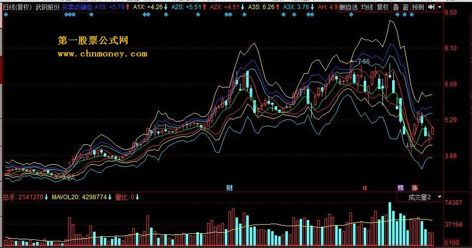Click the purple 榜 marker
Viewport: 472px width, 248px height.
(x=400, y=188)
